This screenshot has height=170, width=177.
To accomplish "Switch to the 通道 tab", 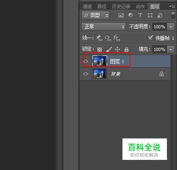I will pos(87,6).
